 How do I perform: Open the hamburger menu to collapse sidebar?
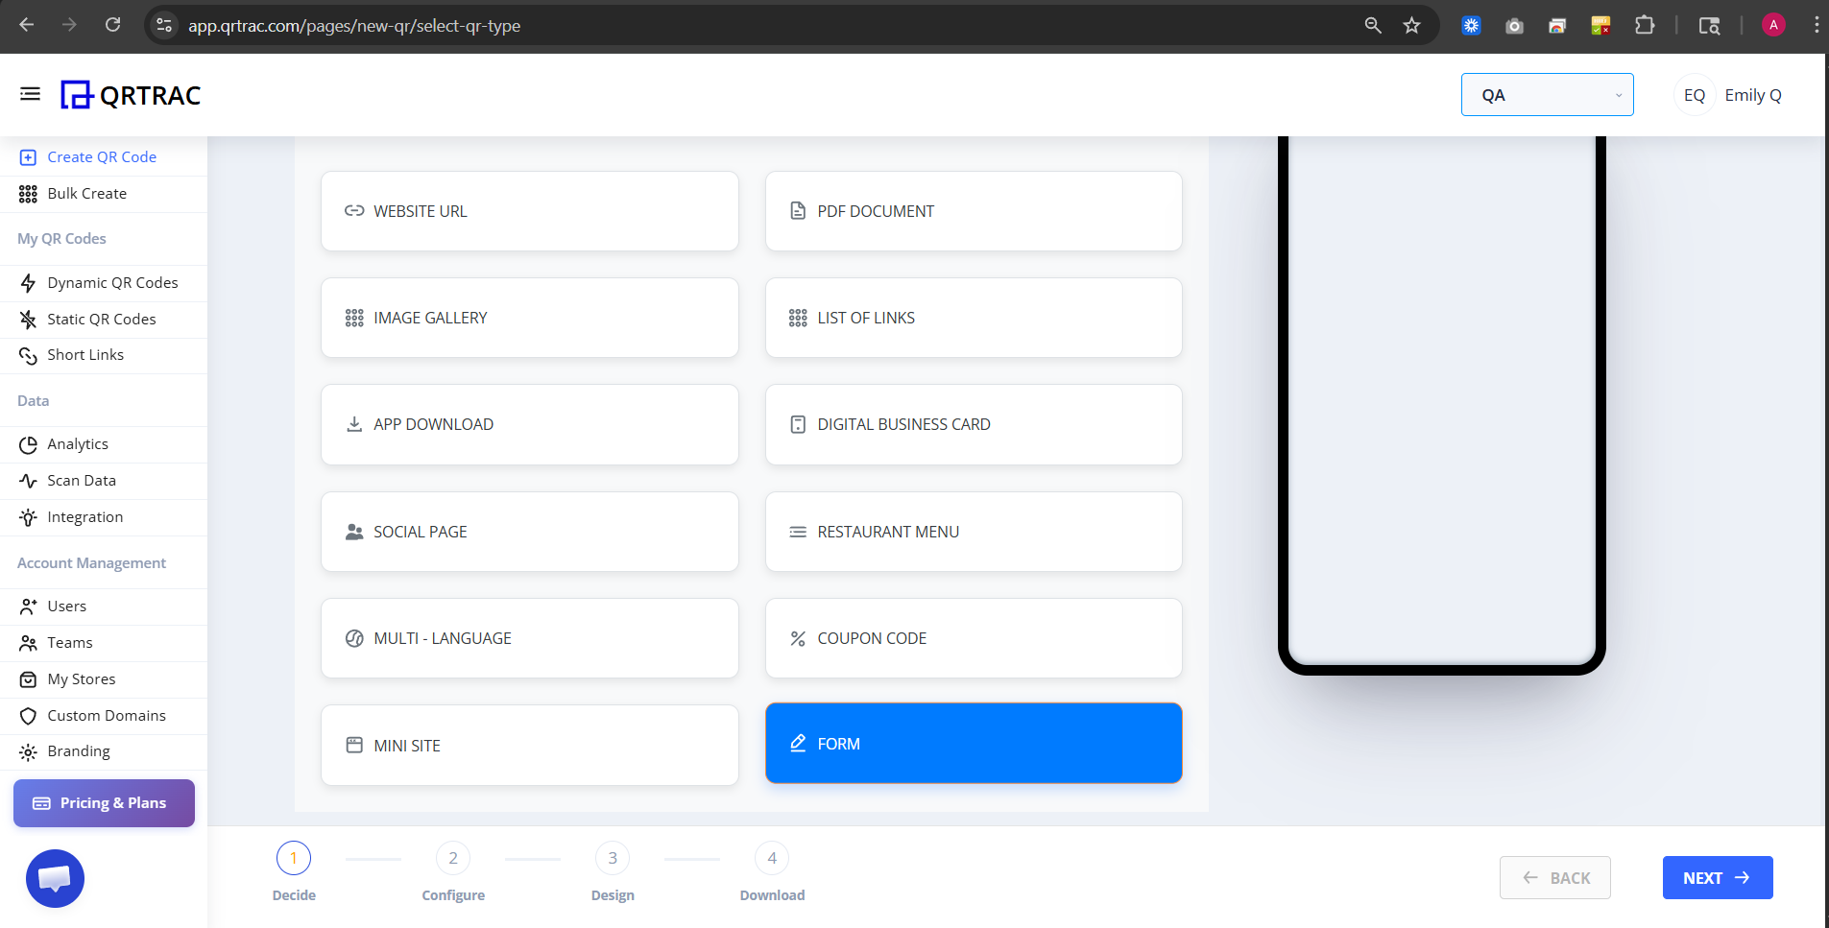(x=30, y=93)
